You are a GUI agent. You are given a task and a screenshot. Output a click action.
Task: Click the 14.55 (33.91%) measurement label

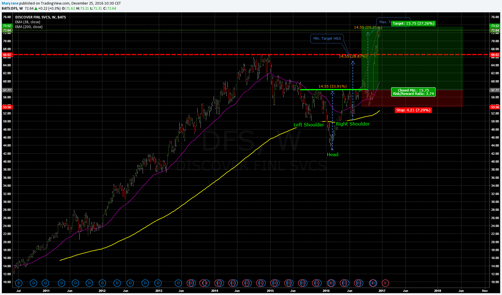coord(332,86)
